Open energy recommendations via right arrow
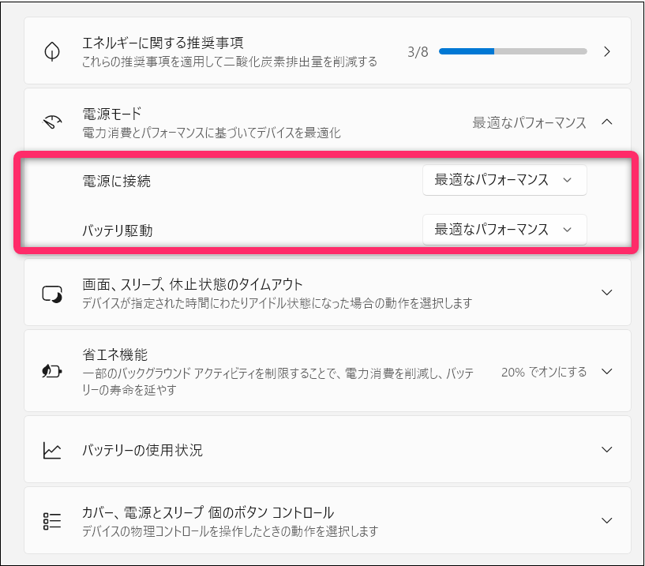 pyautogui.click(x=606, y=51)
